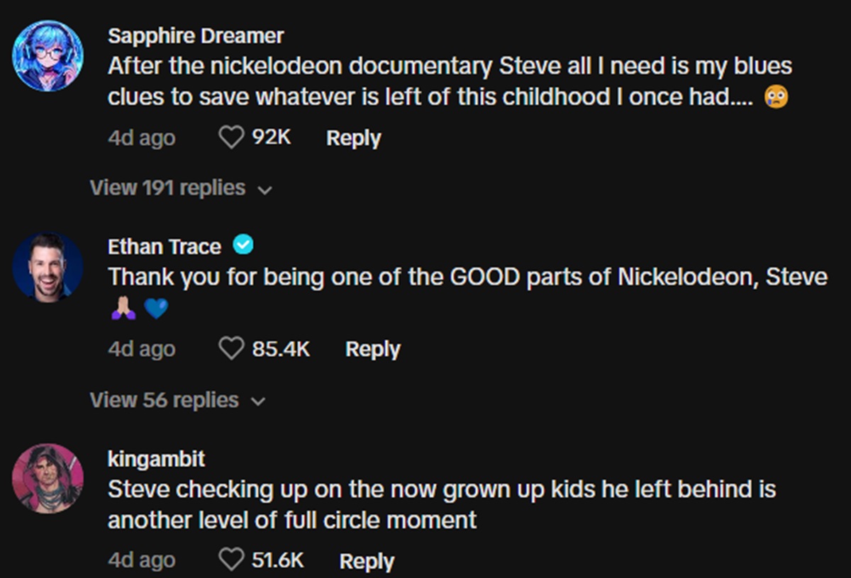Image resolution: width=851 pixels, height=578 pixels.
Task: Reply to kingambit's comment
Action: 367,560
